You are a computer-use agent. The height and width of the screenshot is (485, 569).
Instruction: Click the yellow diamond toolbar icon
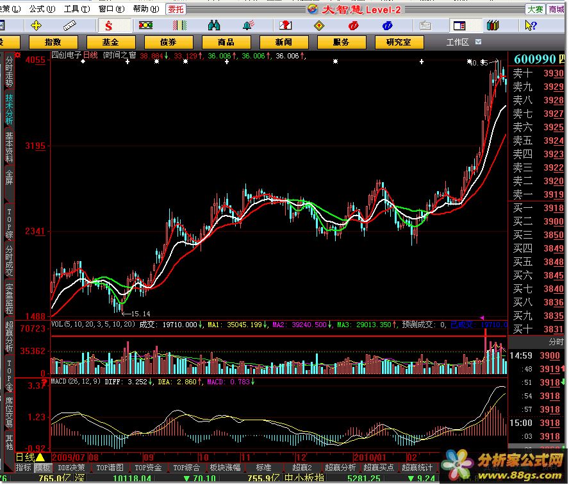pyautogui.click(x=318, y=26)
